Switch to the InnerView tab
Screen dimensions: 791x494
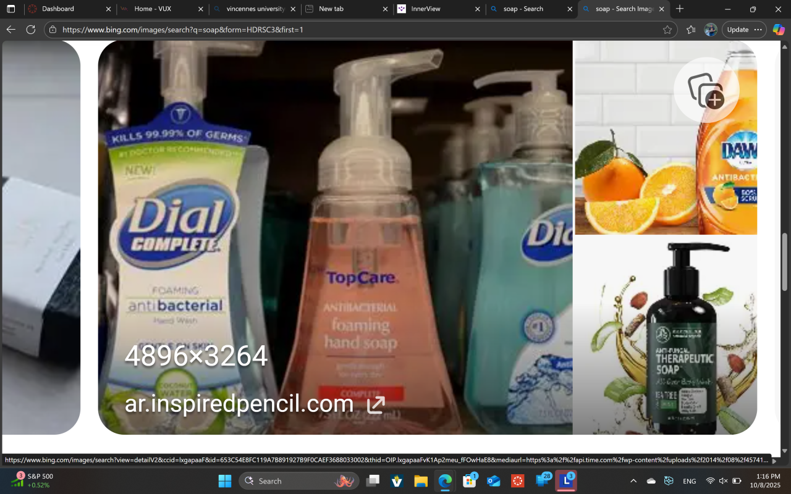click(436, 9)
